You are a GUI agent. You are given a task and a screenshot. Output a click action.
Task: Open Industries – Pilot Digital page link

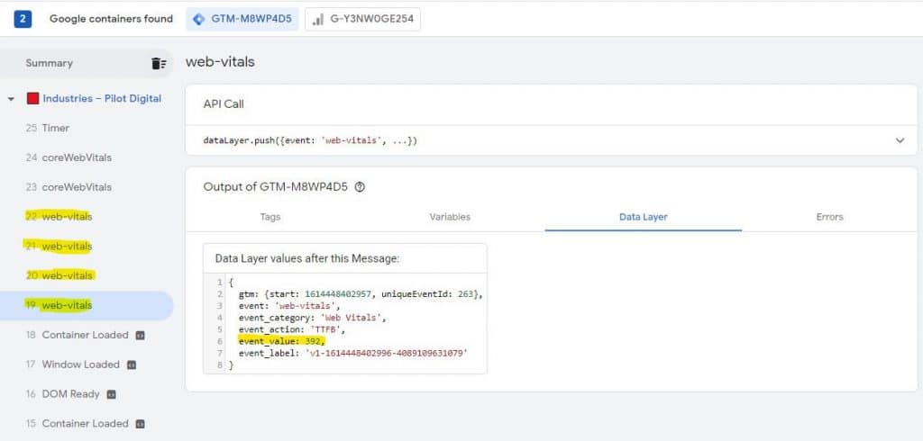click(x=102, y=99)
